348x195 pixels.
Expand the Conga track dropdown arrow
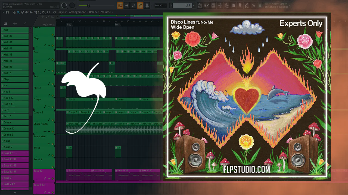tap(49, 107)
